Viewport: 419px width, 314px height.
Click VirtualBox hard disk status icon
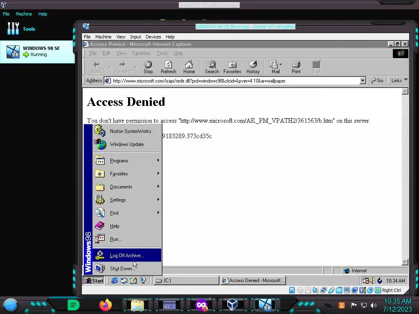[x=292, y=290]
